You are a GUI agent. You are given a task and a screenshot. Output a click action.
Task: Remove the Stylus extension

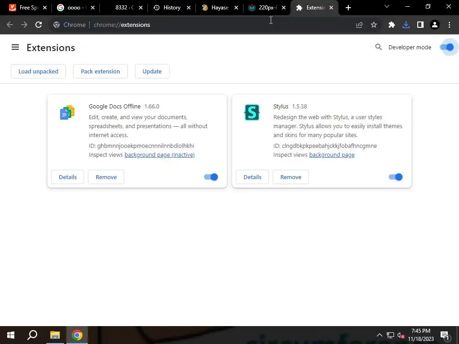tap(290, 177)
